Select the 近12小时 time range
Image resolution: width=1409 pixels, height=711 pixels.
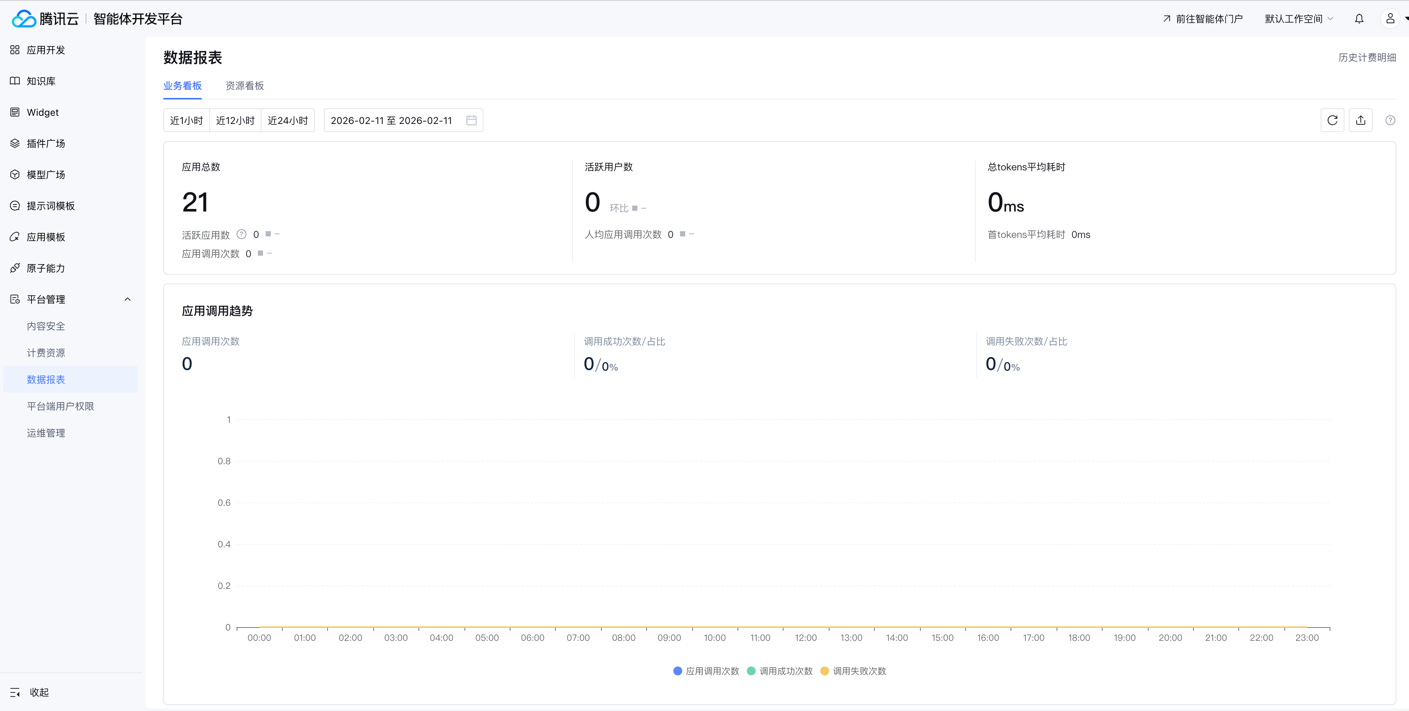(x=235, y=120)
